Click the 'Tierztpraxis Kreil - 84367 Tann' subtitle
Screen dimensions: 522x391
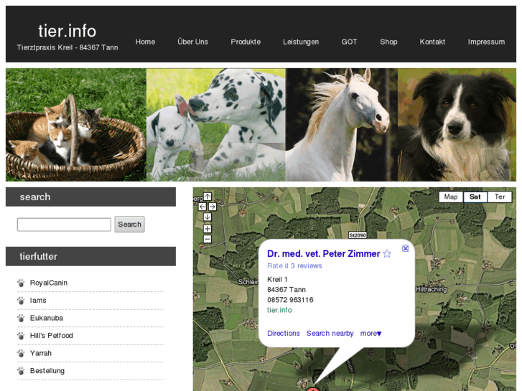click(x=67, y=47)
